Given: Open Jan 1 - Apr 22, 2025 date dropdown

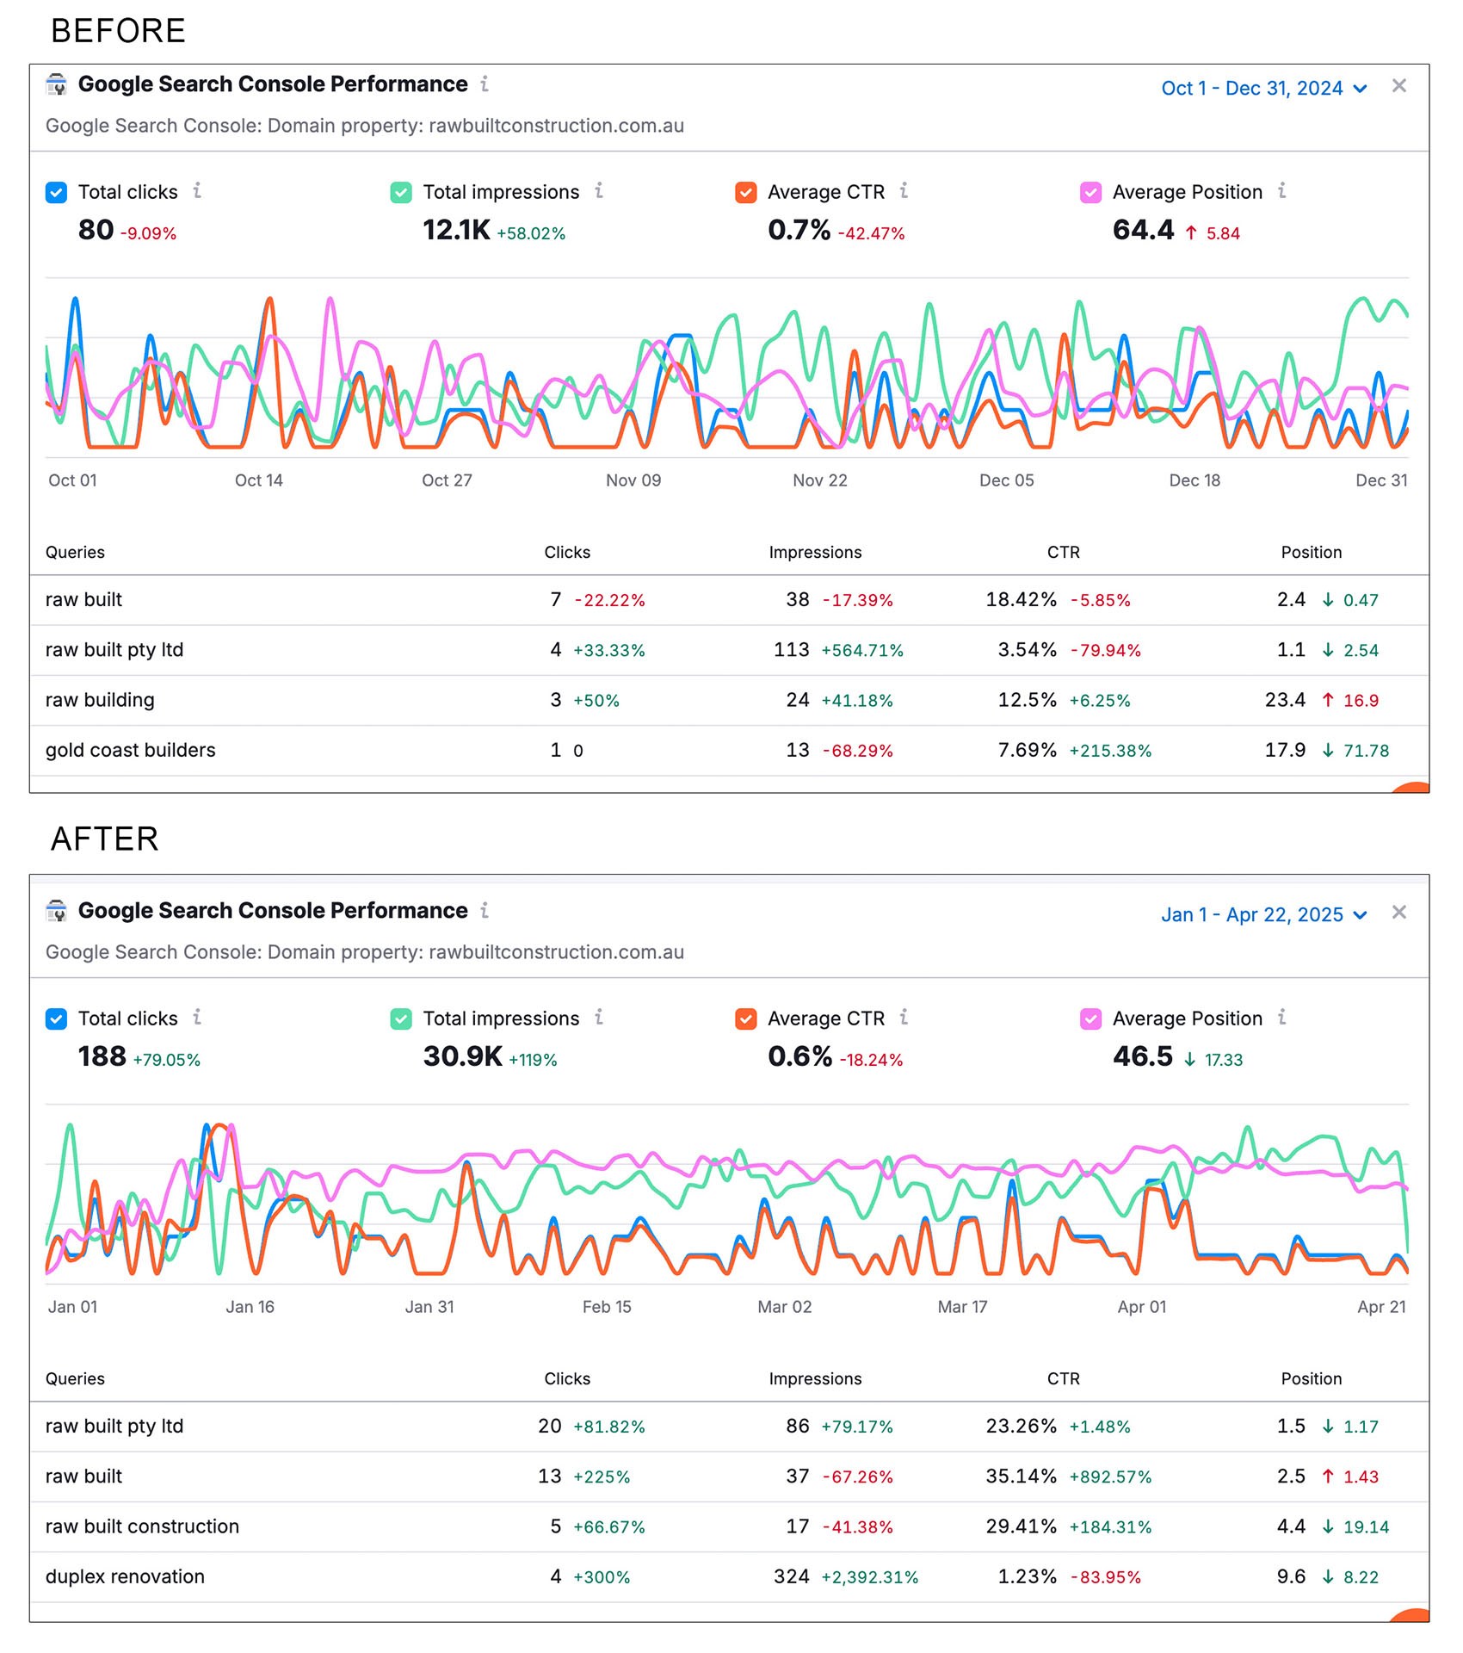Looking at the screenshot, I should click(x=1263, y=914).
